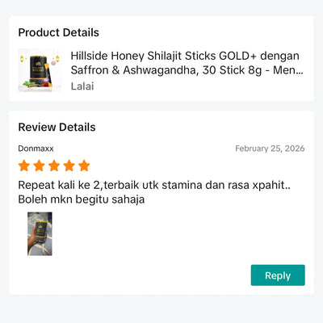
Task: Click the Product Details heading
Action: pos(59,32)
